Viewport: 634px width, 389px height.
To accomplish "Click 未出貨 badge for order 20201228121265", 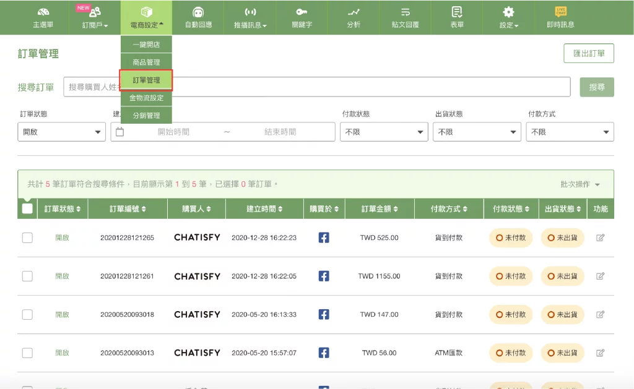I will coord(562,238).
